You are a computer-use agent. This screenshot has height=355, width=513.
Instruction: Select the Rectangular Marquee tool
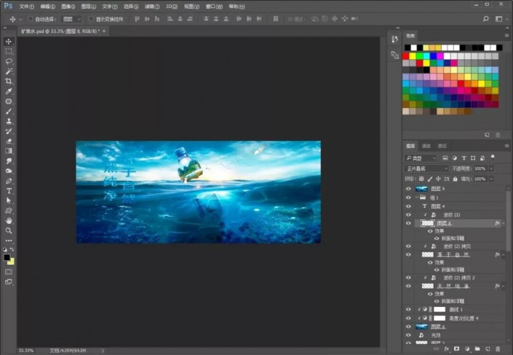(x=9, y=52)
